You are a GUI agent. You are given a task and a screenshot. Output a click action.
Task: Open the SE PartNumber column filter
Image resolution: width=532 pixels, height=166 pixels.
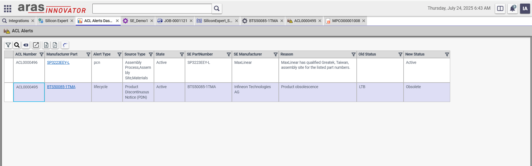[229, 54]
